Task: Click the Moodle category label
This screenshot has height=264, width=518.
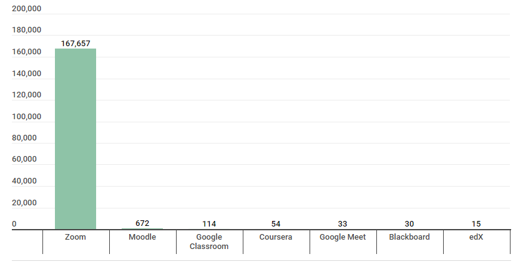Action: tap(142, 237)
